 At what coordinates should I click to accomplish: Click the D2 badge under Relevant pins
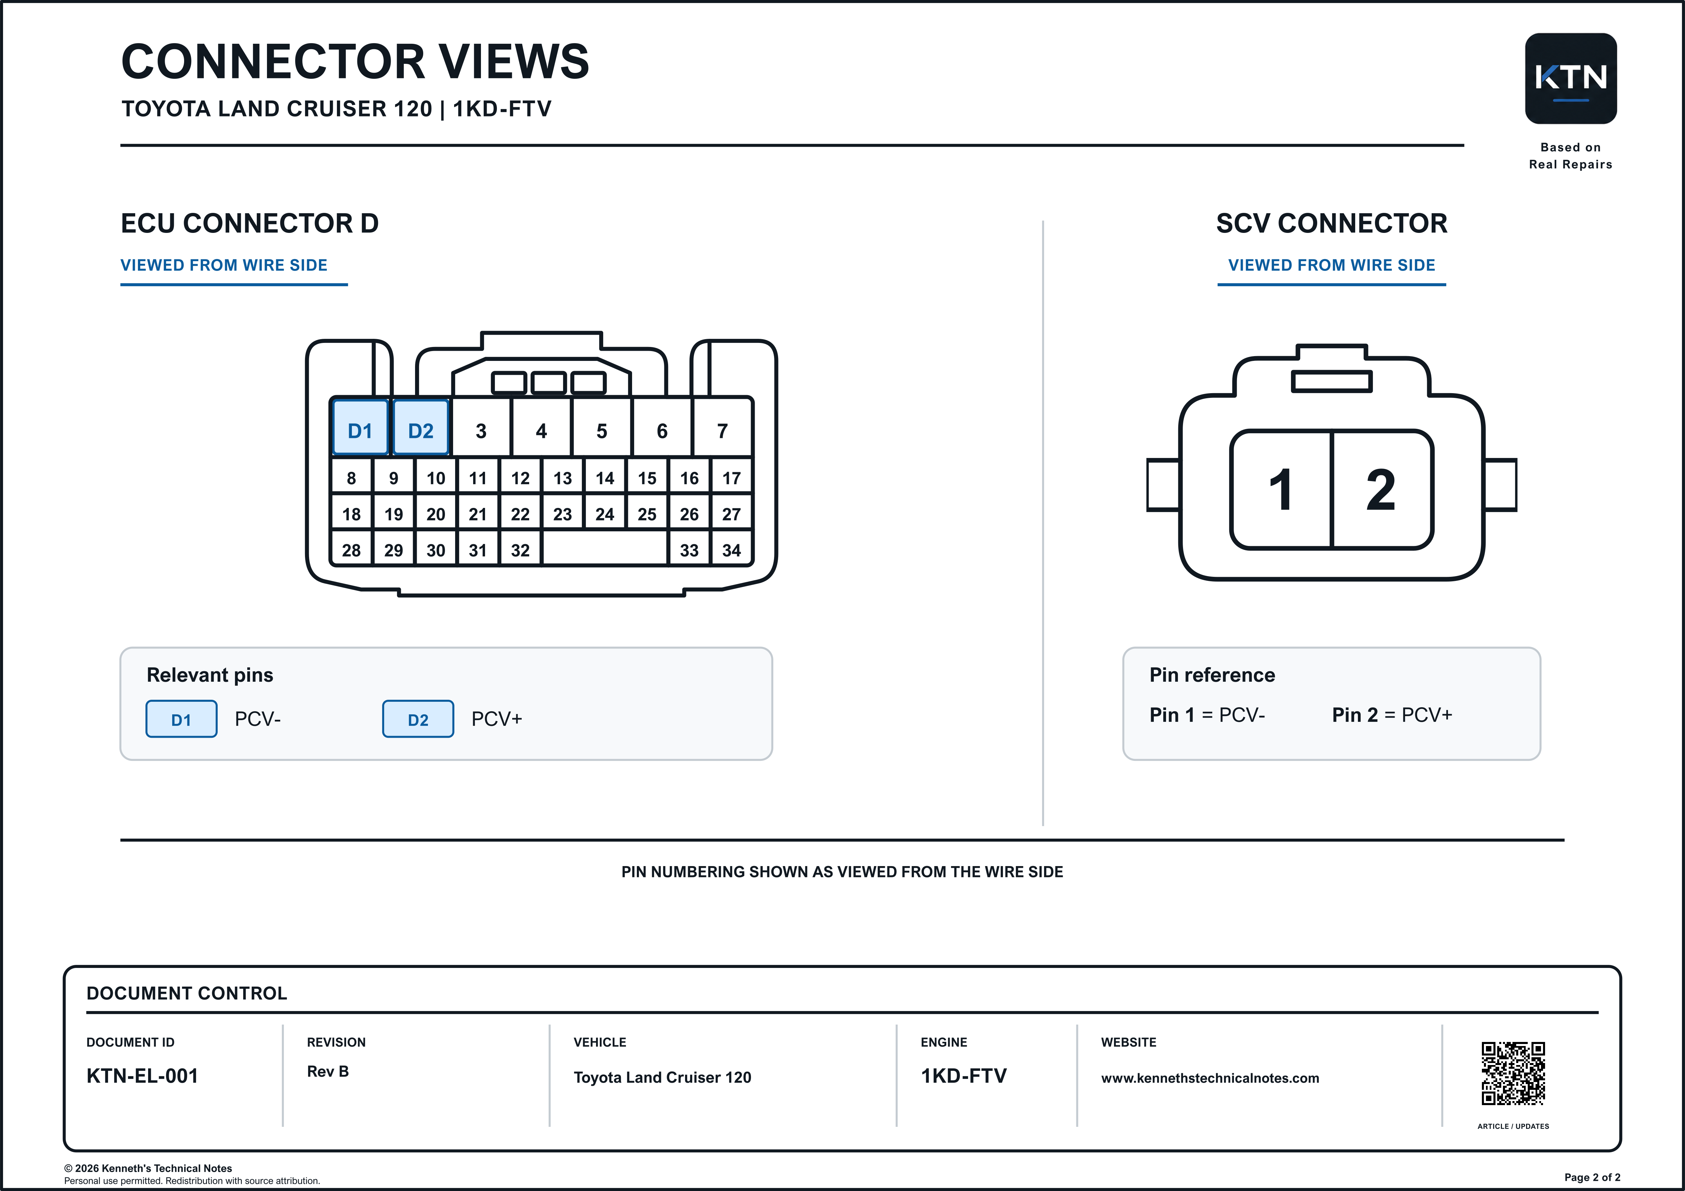click(418, 719)
